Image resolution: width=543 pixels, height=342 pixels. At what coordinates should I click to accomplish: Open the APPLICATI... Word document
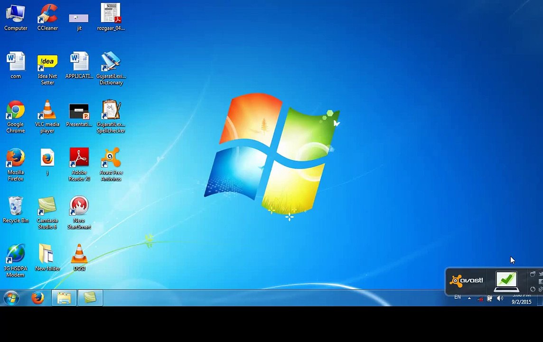point(79,66)
